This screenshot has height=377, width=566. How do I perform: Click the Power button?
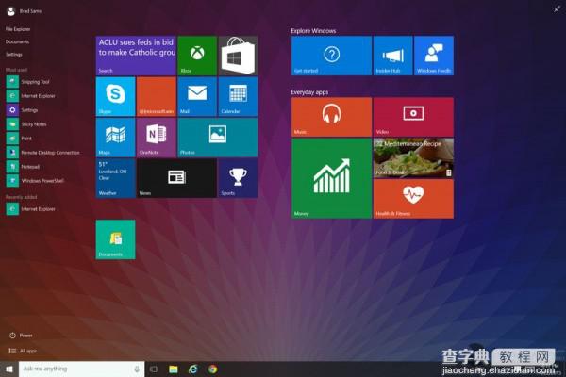[21, 336]
